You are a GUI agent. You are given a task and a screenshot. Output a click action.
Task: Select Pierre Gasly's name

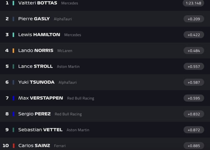coord(34,19)
